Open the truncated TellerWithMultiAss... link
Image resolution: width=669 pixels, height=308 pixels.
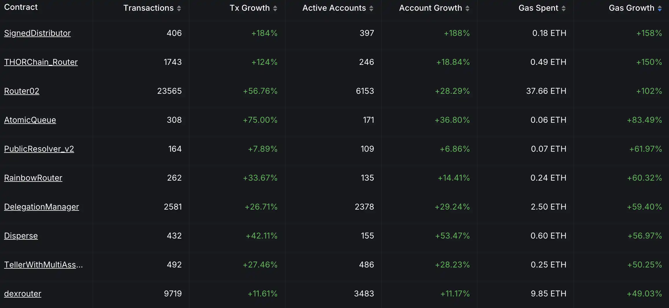tap(43, 265)
